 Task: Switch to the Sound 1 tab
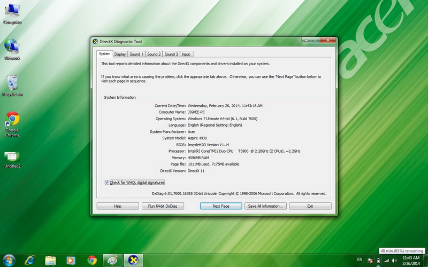(x=136, y=54)
